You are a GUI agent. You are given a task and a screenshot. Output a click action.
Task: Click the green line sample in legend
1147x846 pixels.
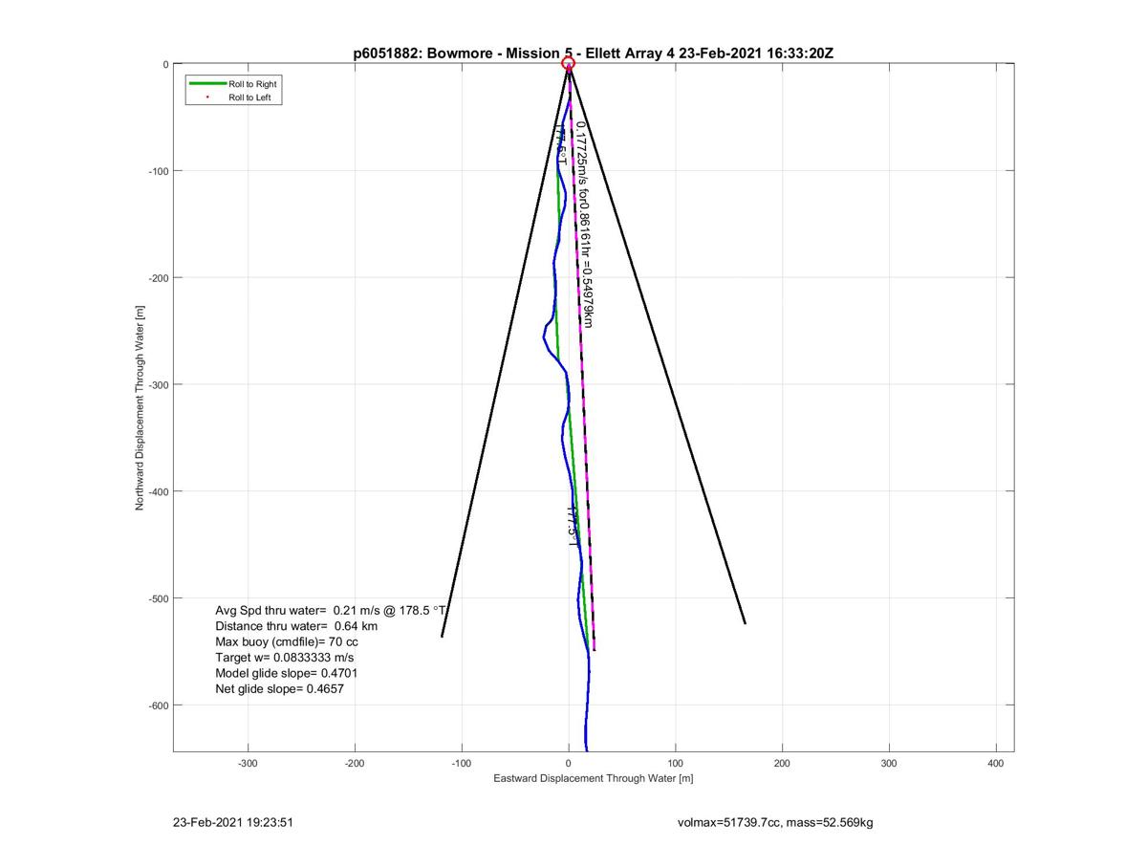point(207,84)
